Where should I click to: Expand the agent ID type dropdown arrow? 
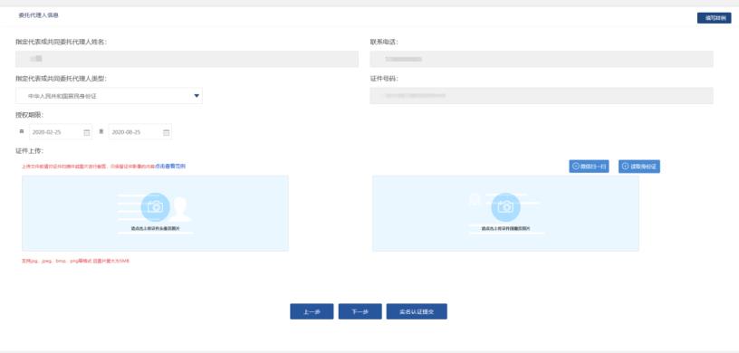click(197, 96)
